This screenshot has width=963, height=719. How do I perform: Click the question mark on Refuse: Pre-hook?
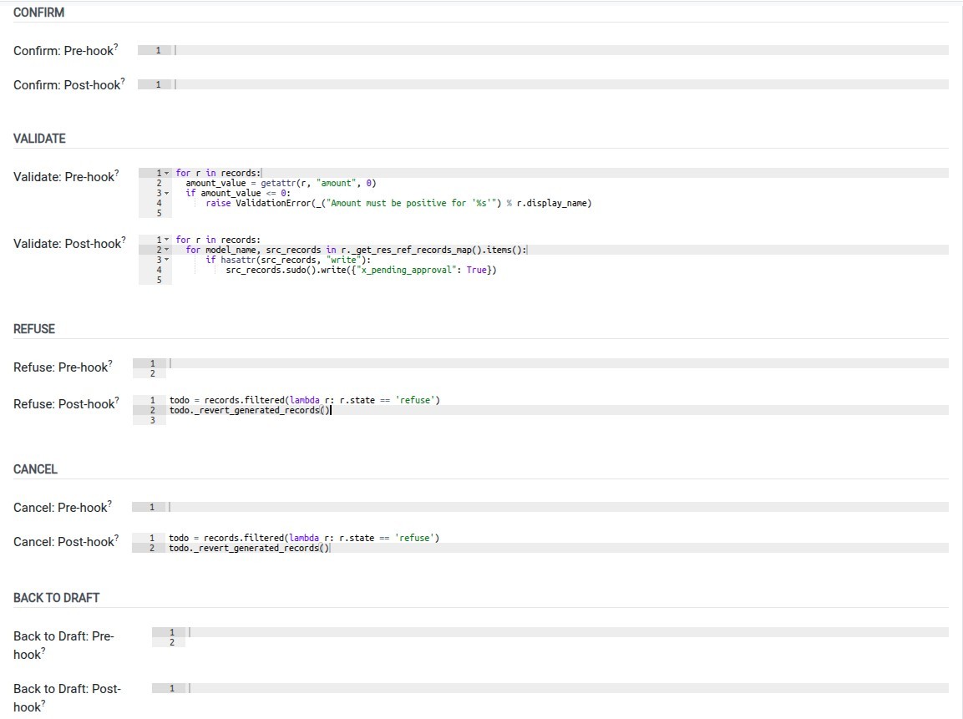[x=110, y=362]
